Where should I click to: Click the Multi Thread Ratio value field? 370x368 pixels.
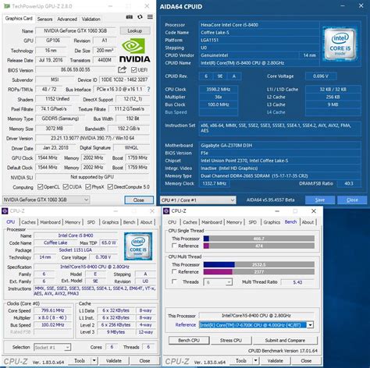297,282
